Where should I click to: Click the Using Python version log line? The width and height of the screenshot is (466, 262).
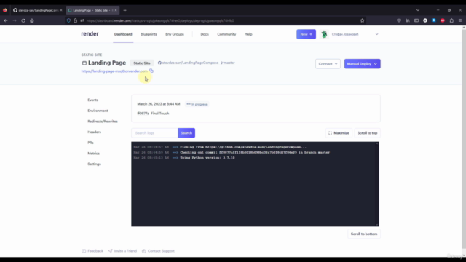[208, 158]
